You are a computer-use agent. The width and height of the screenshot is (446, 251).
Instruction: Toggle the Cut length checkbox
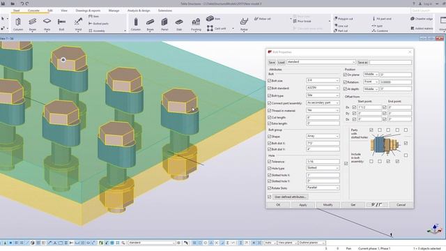point(270,117)
